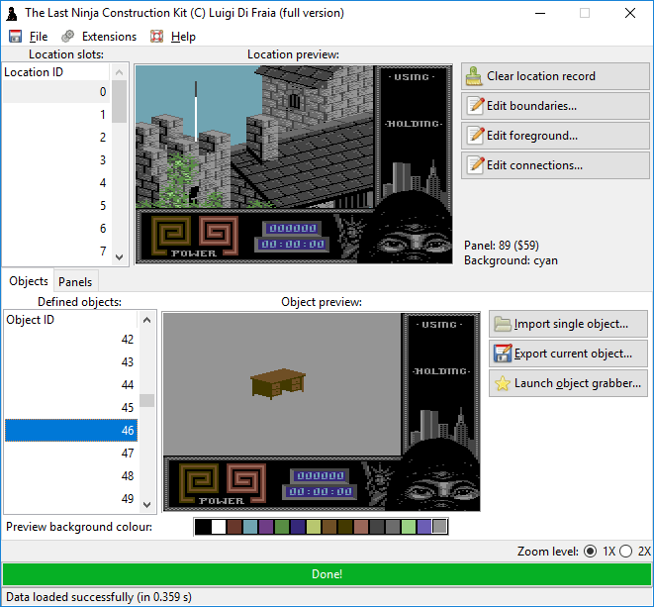654x607 pixels.
Task: Click the Import single object folder icon
Action: tap(503, 324)
